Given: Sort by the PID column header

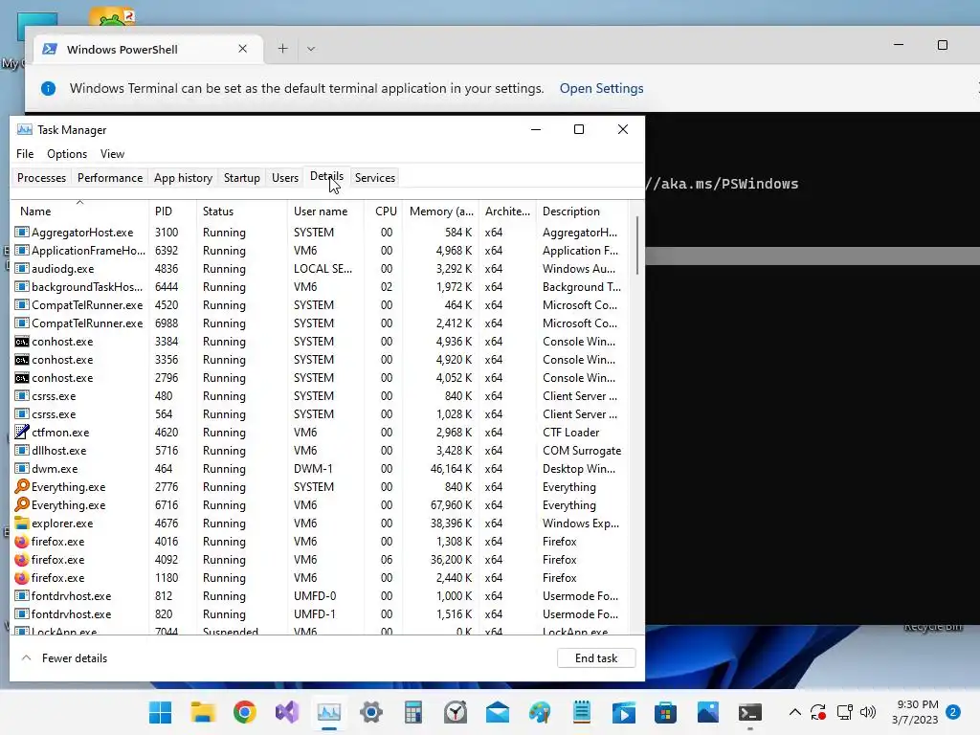Looking at the screenshot, I should [x=172, y=212].
